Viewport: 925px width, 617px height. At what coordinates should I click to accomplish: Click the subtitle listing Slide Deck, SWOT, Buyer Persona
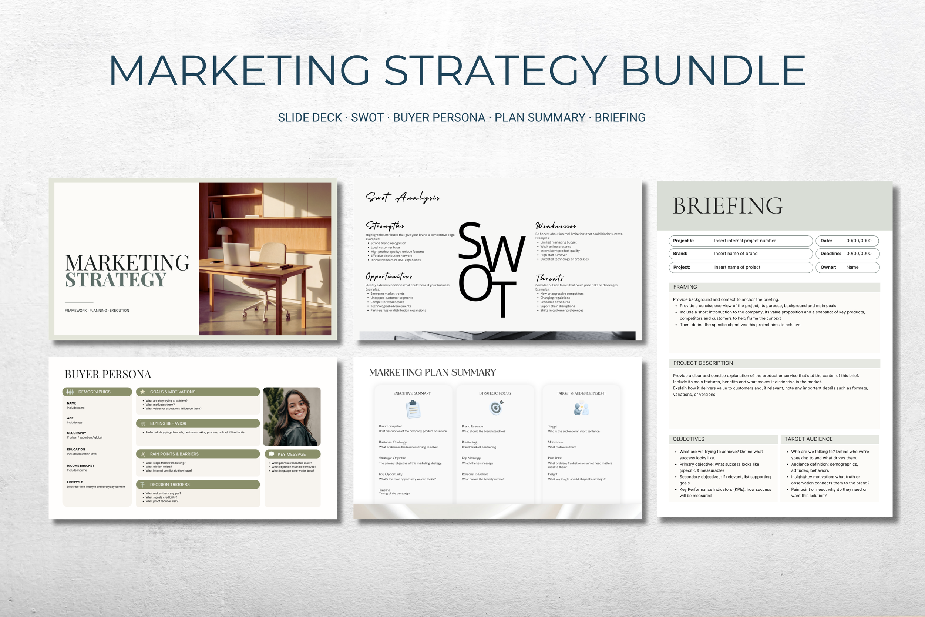tap(462, 118)
